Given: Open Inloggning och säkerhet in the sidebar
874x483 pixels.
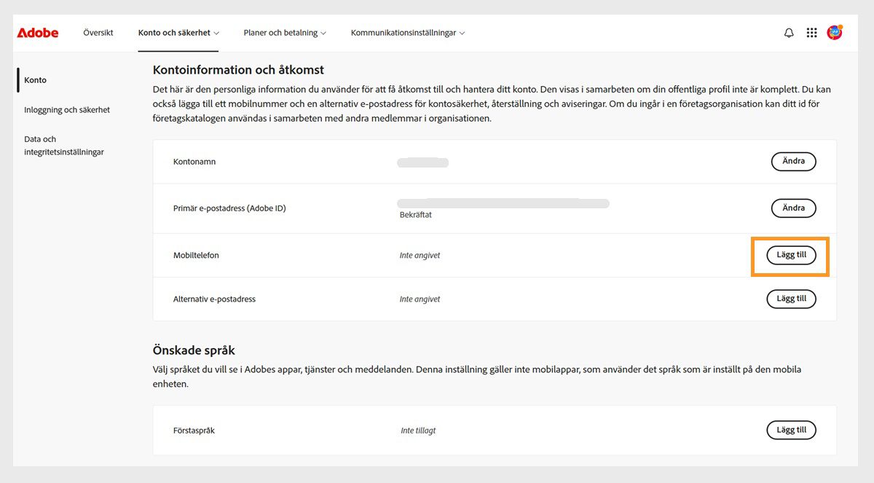Looking at the screenshot, I should pyautogui.click(x=67, y=109).
